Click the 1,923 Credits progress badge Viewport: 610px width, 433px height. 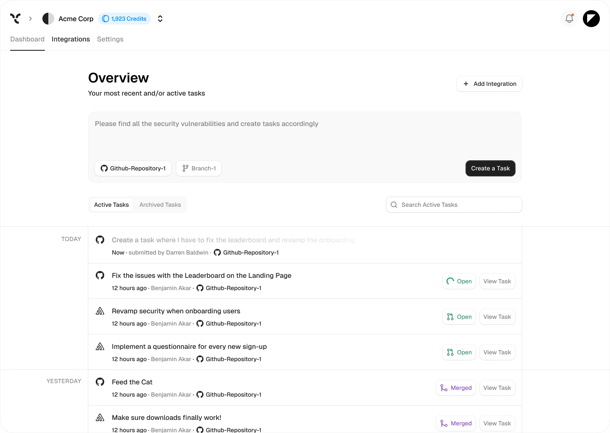click(124, 19)
